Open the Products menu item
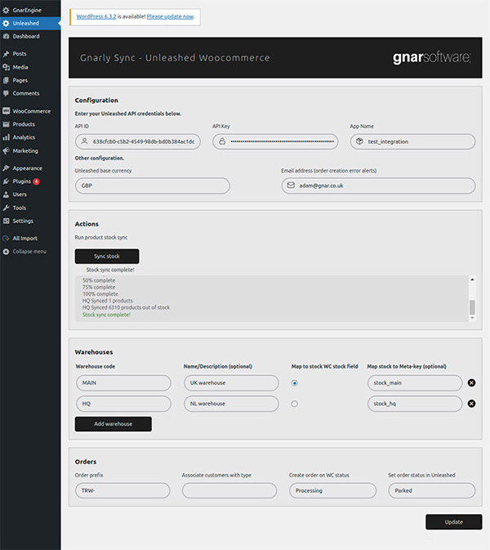 [x=24, y=124]
